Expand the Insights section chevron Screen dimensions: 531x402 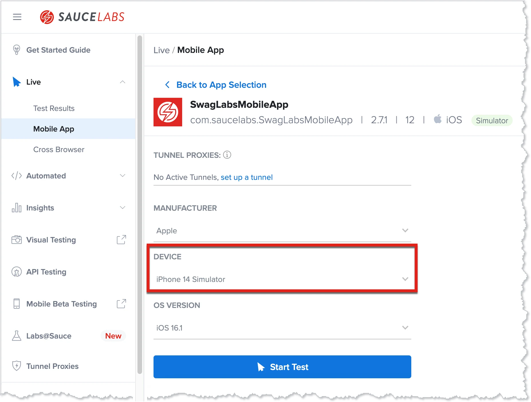click(x=123, y=208)
